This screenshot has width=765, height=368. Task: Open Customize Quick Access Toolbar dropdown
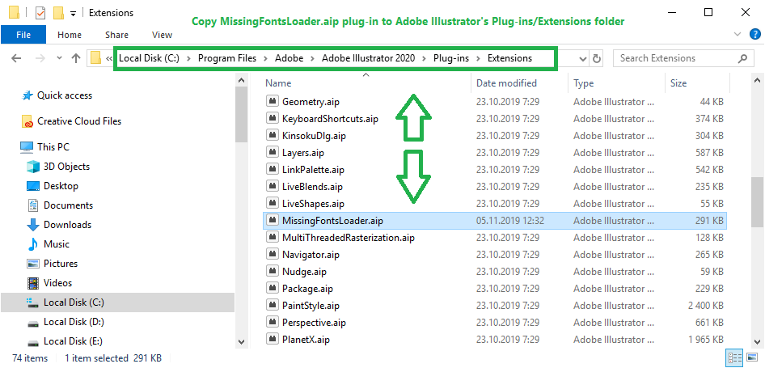coord(73,13)
